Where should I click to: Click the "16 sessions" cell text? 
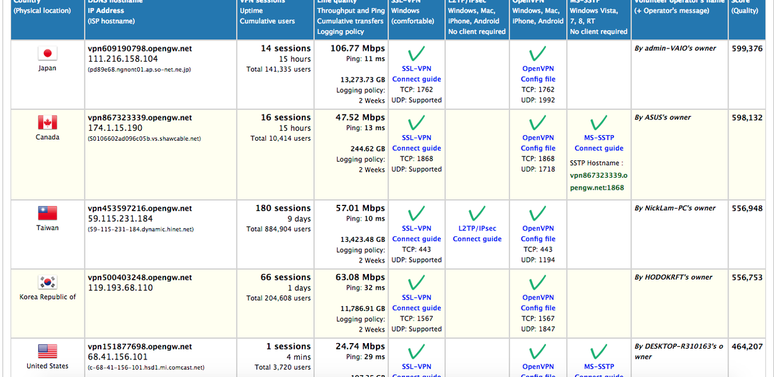click(x=286, y=117)
